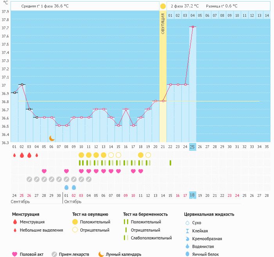Screen dimensions: 274x257
Task: Click the negative ovulation test circle on day 14
Action: [111, 155]
